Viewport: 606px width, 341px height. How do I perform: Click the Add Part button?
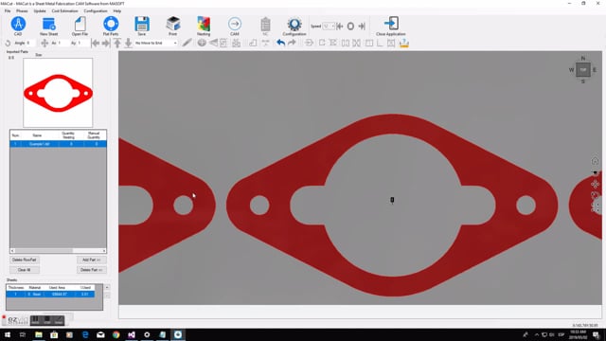92,260
